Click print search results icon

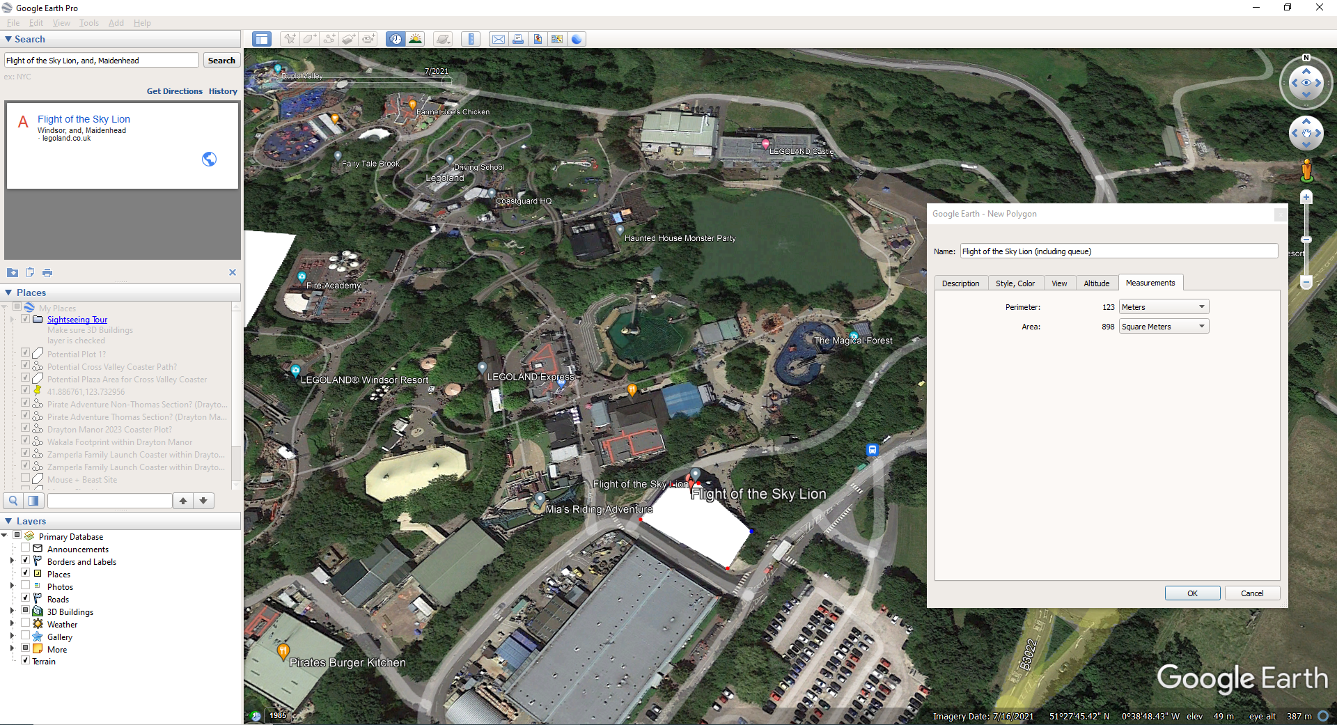[47, 272]
